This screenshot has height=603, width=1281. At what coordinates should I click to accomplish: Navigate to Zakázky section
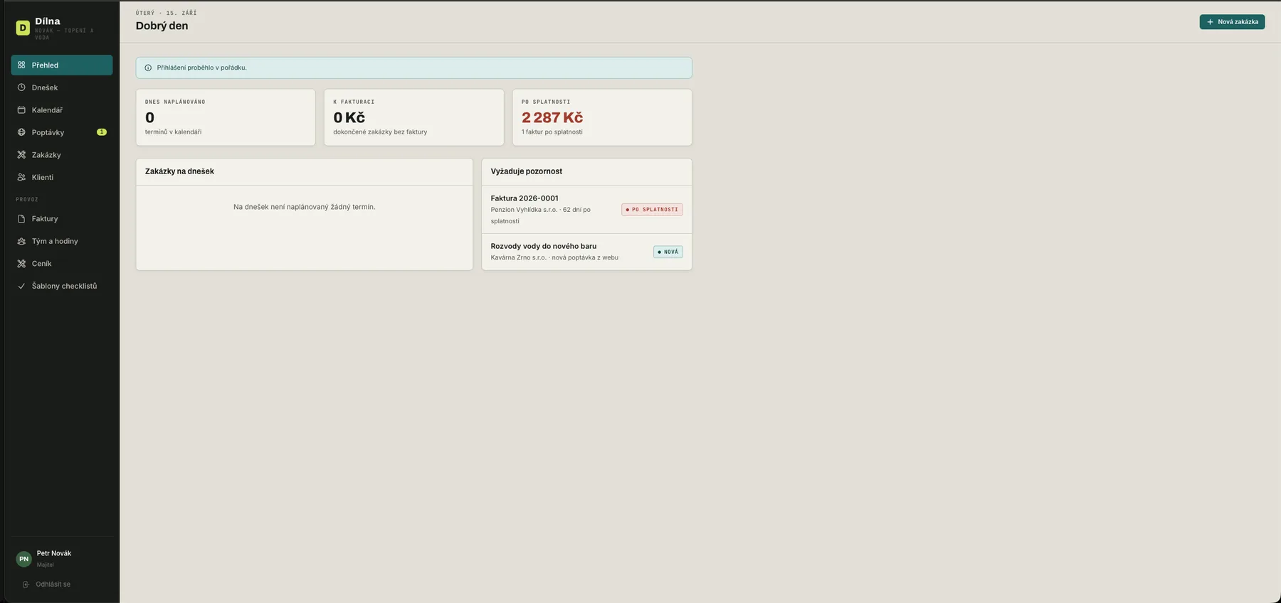coord(62,155)
